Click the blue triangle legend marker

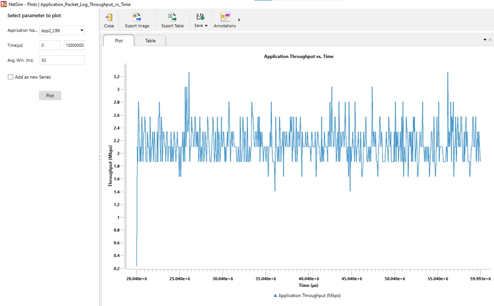click(275, 296)
